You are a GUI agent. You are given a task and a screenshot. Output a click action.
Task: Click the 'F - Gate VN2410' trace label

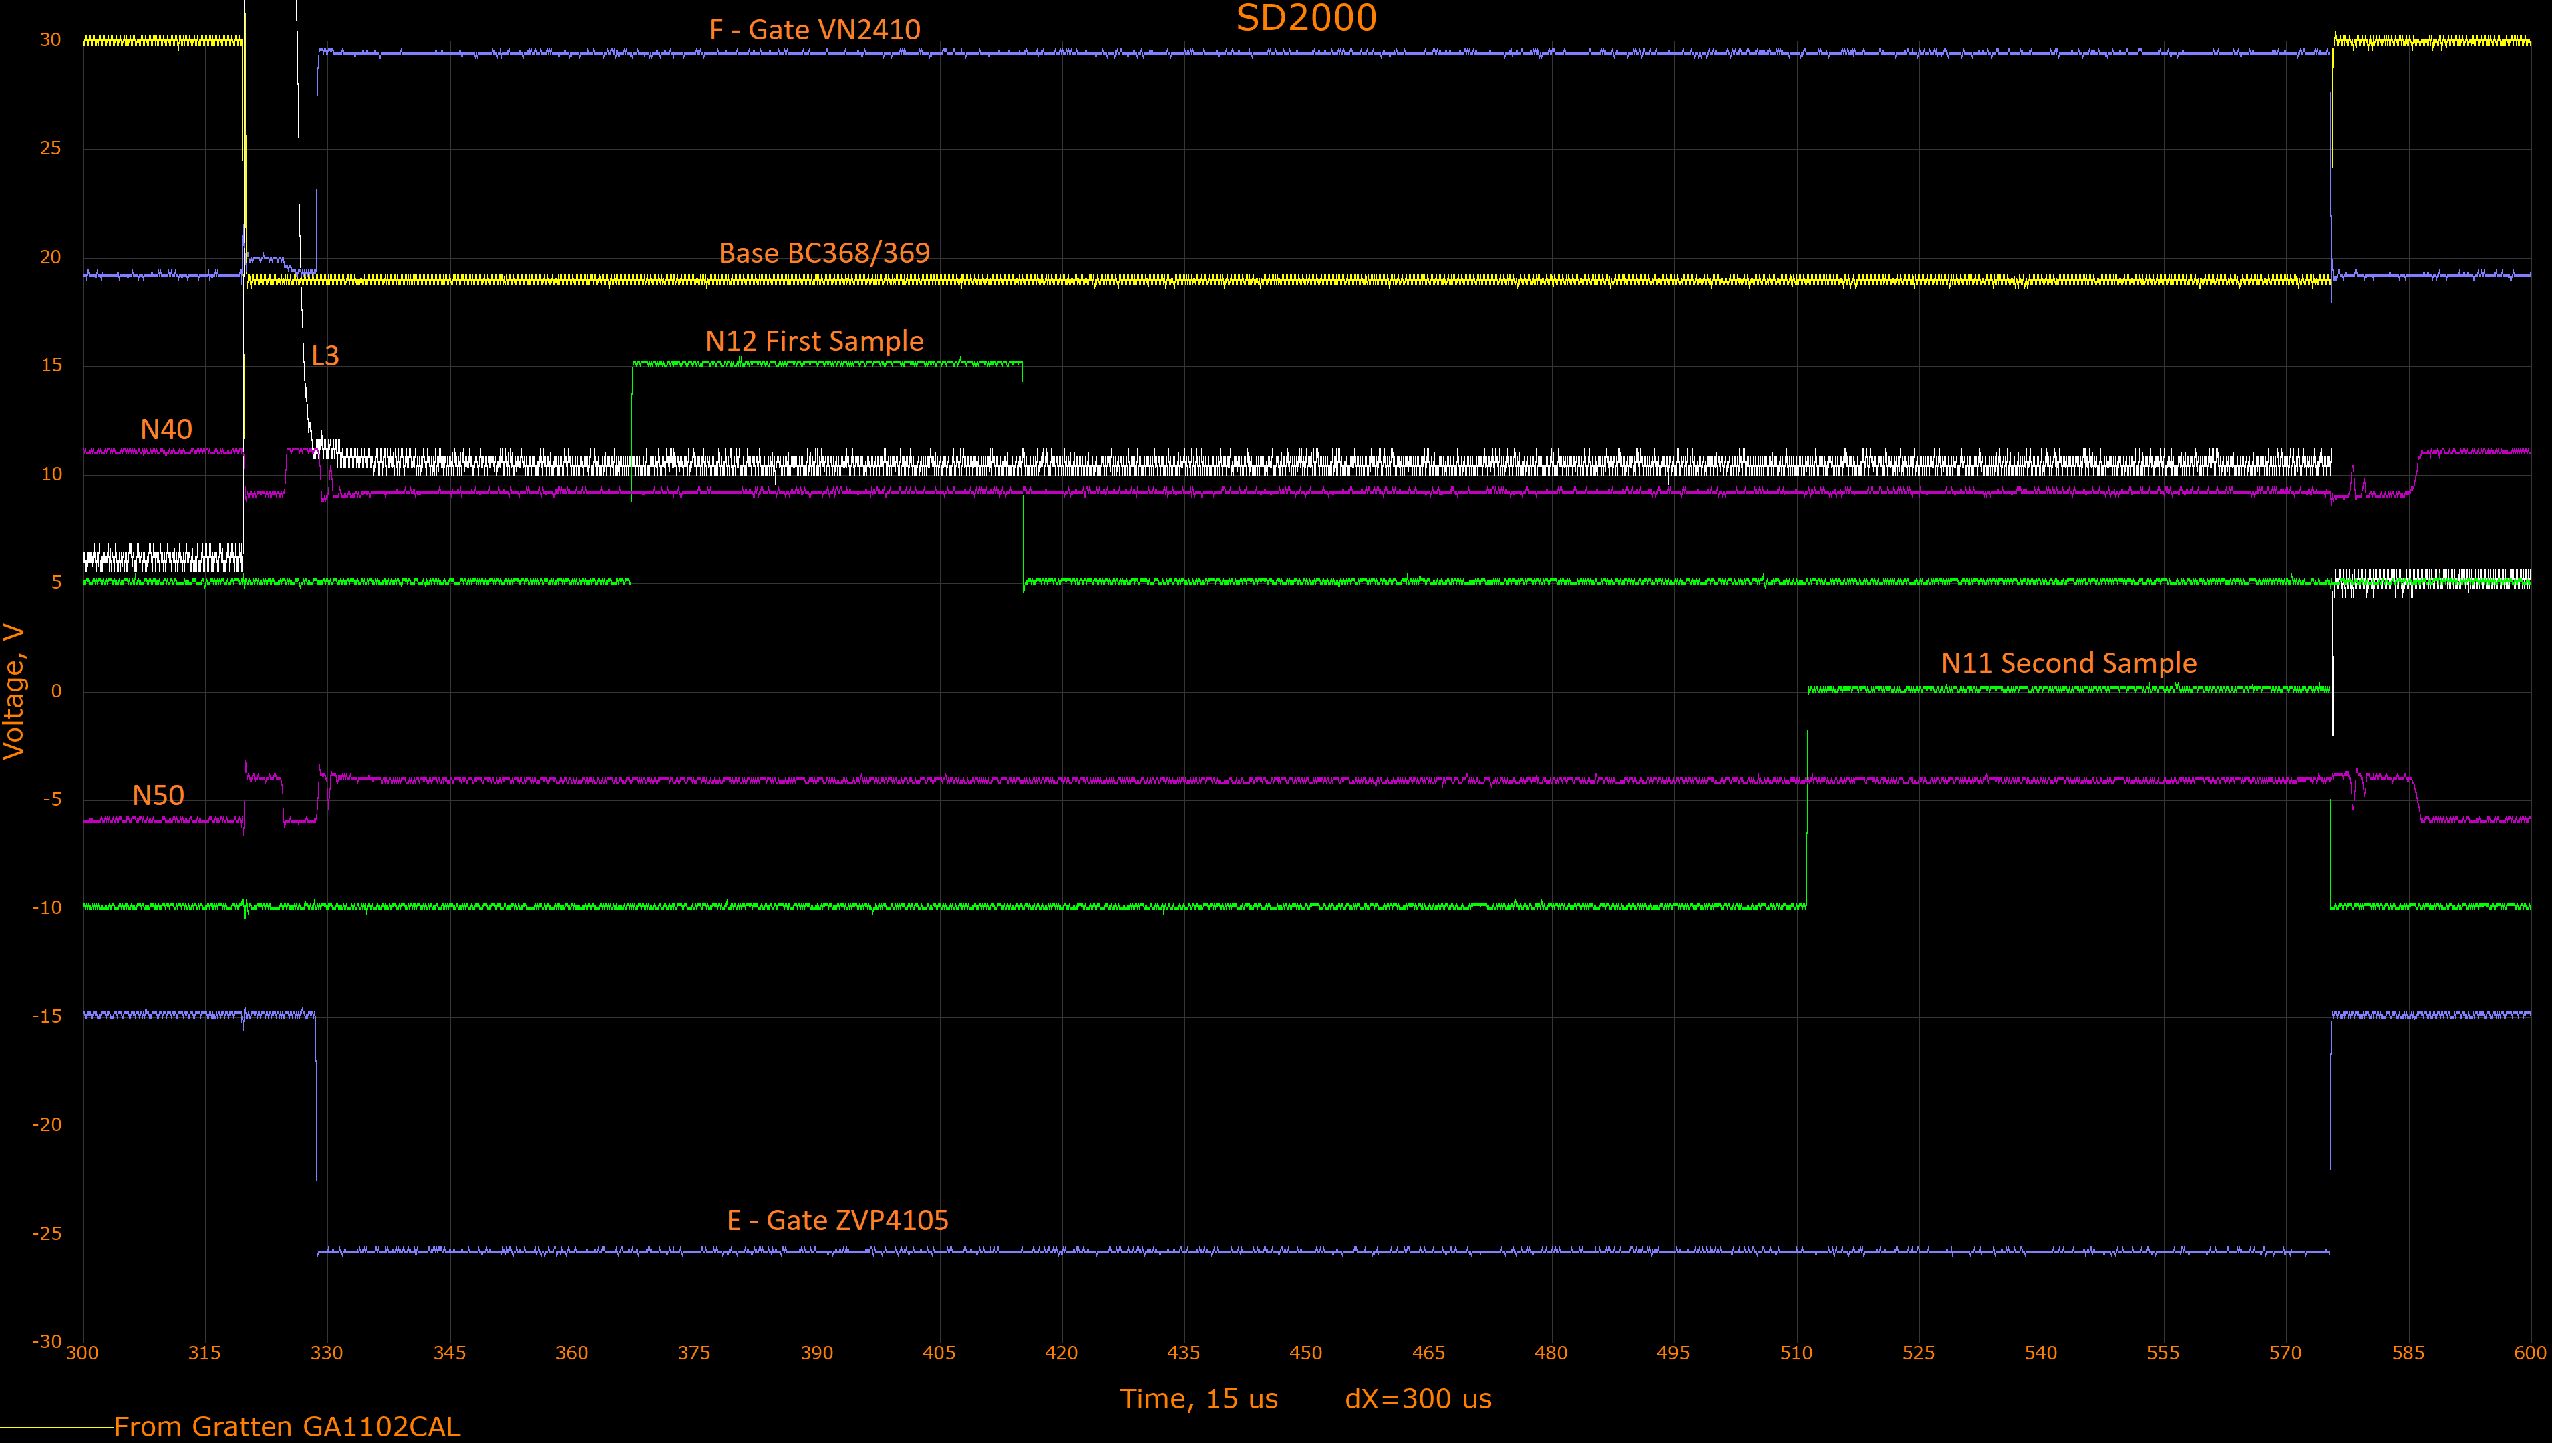(x=814, y=30)
